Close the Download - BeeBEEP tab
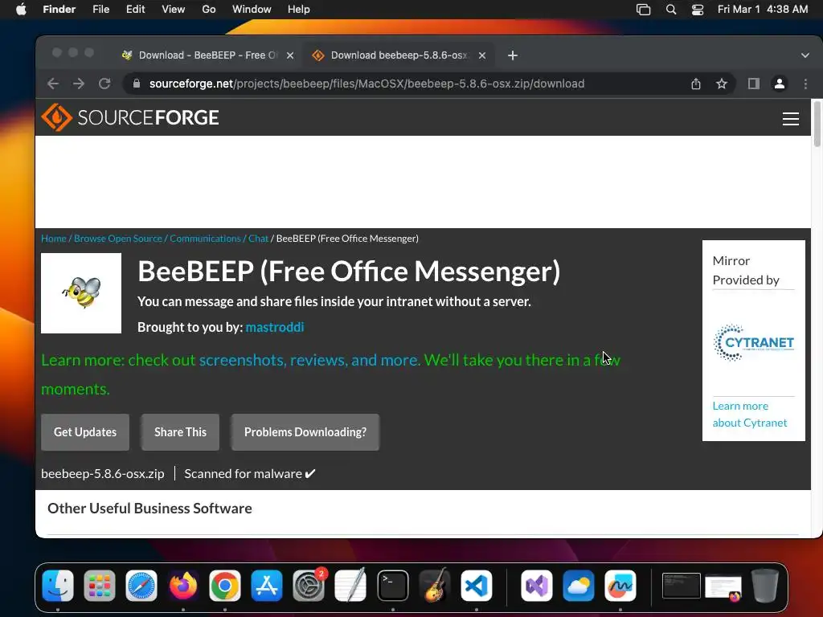Image resolution: width=823 pixels, height=617 pixels. click(x=289, y=55)
